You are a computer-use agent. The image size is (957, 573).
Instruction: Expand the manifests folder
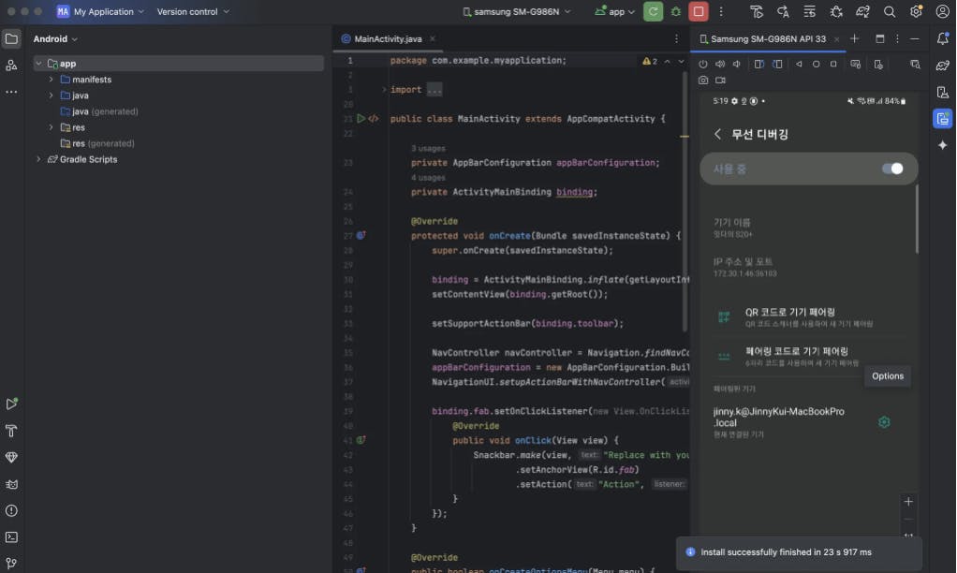[x=52, y=80]
